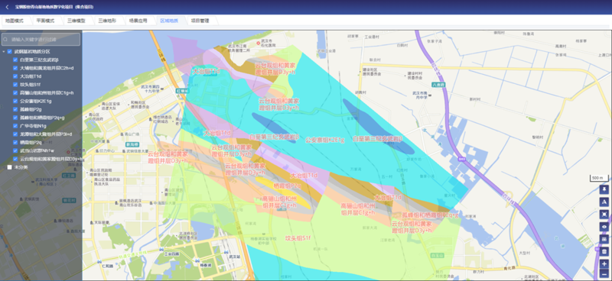
Task: Click the back arrow in the header
Action: point(7,7)
